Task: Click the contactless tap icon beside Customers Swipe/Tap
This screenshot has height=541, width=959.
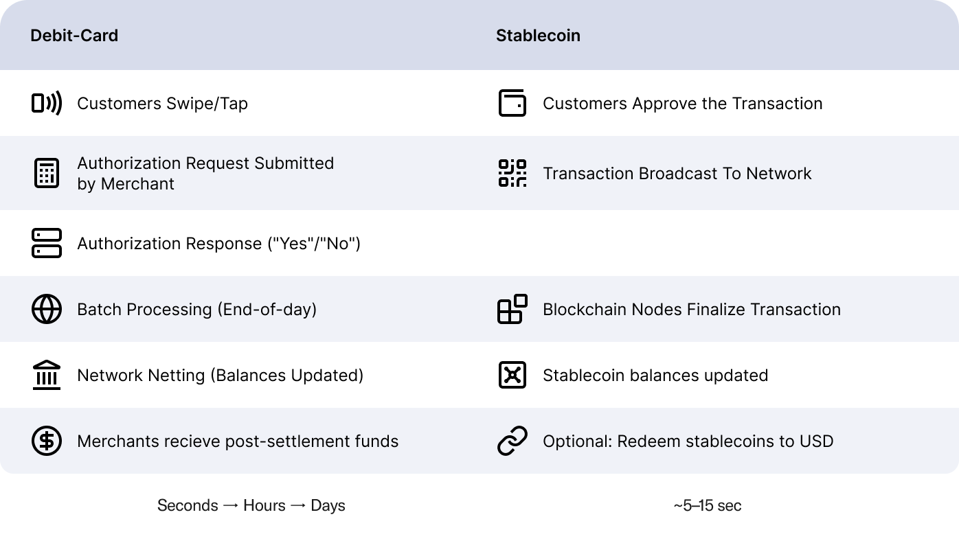Action: coord(47,103)
